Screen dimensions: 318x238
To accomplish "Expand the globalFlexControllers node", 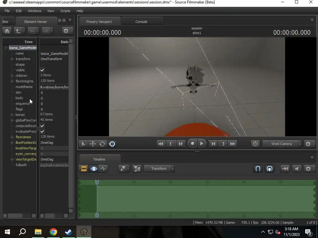I will pyautogui.click(x=12, y=120).
